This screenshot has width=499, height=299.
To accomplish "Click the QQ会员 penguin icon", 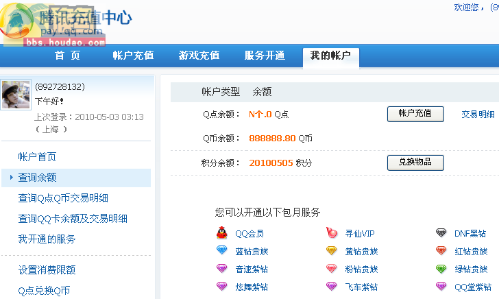I will click(221, 232).
